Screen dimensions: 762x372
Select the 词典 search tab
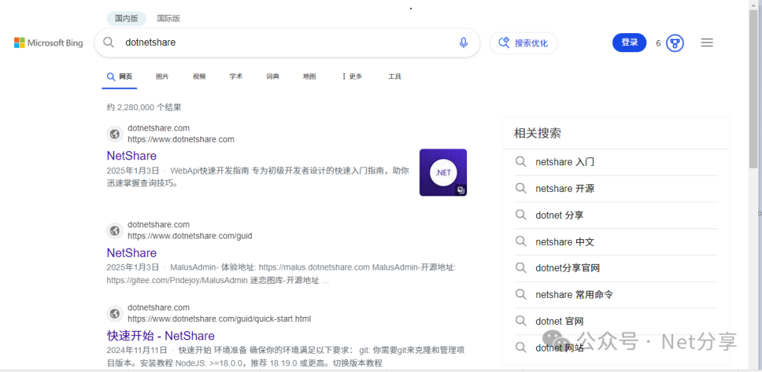[272, 76]
